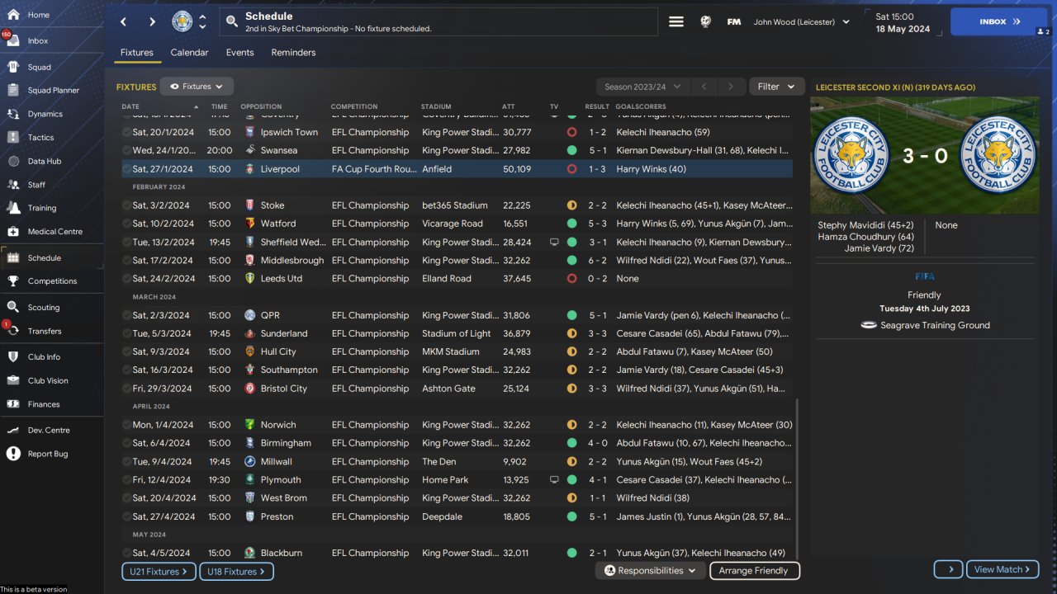Click the View Match button
Viewport: 1057px width, 594px height.
click(1002, 569)
